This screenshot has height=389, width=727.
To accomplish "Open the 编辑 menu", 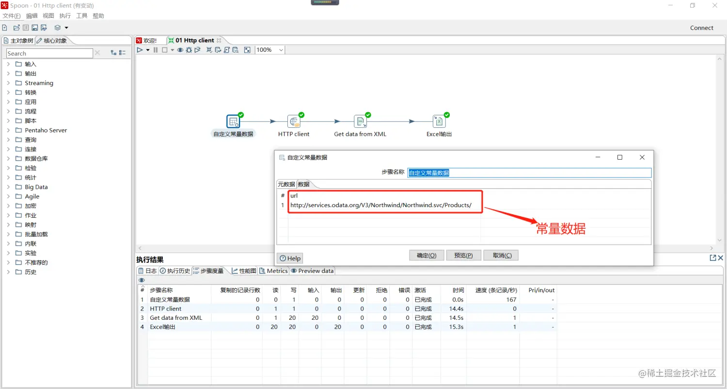I will [32, 16].
